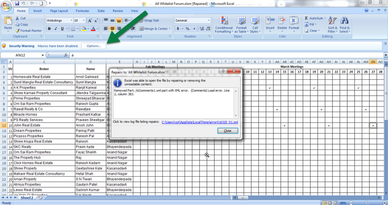Viewport: 388px width, 205px height.
Task: Expand the Name Box dropdown
Action: click(x=43, y=55)
